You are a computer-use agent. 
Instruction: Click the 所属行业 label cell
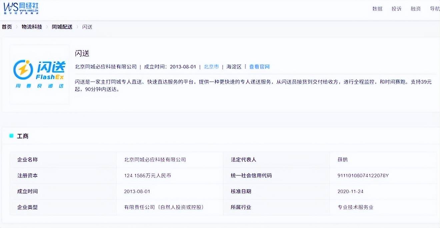[276, 207]
